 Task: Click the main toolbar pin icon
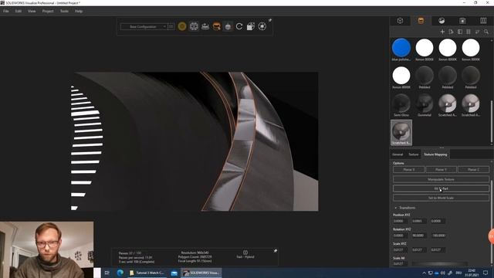point(269,21)
